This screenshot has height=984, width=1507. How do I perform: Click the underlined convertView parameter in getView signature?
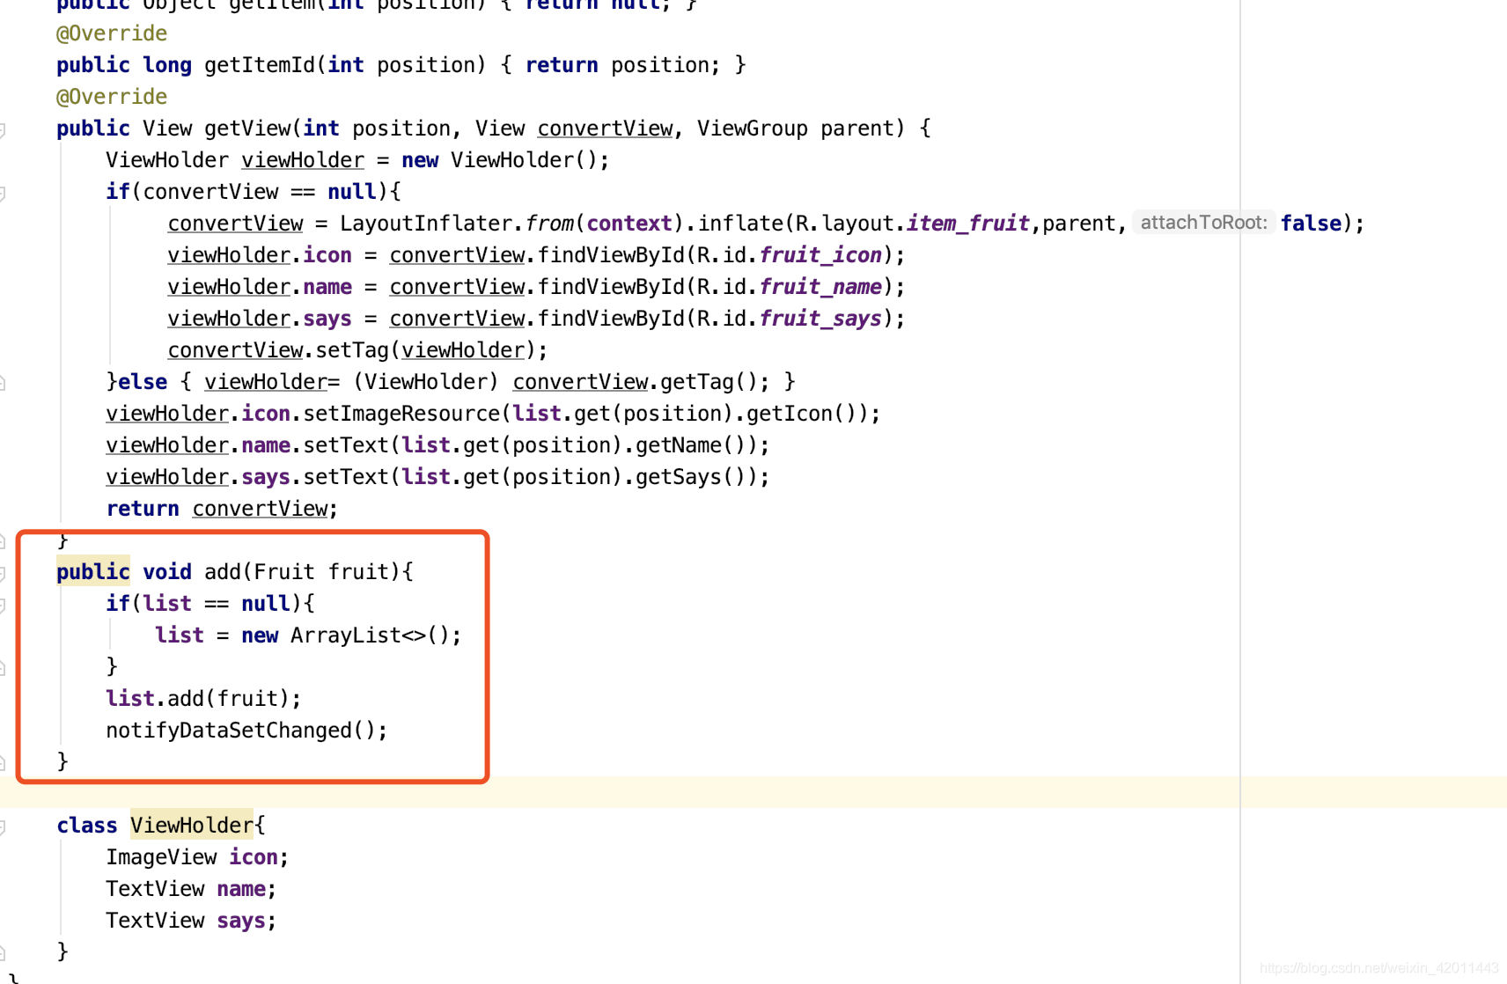(605, 129)
